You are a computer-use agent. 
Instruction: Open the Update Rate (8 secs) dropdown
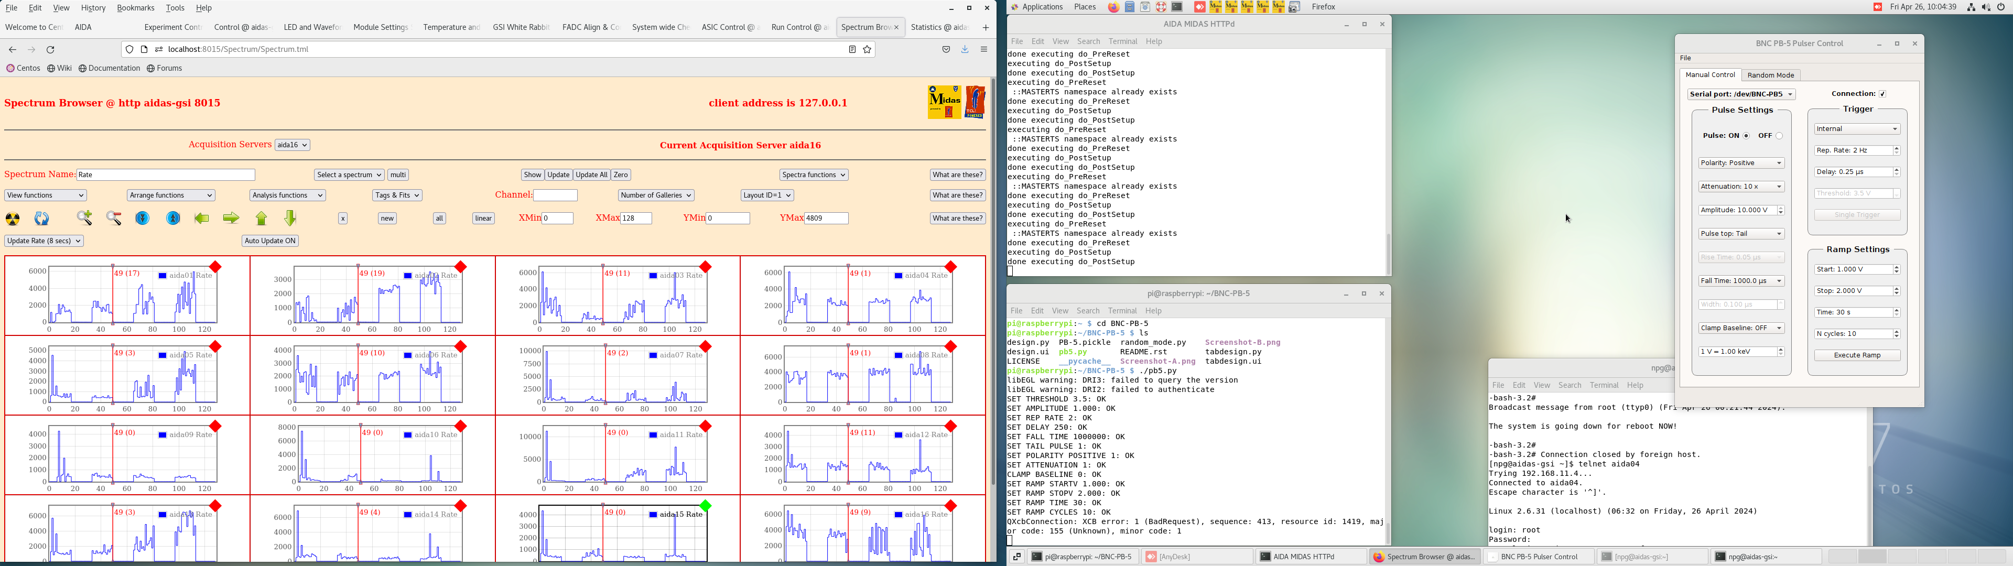point(44,241)
